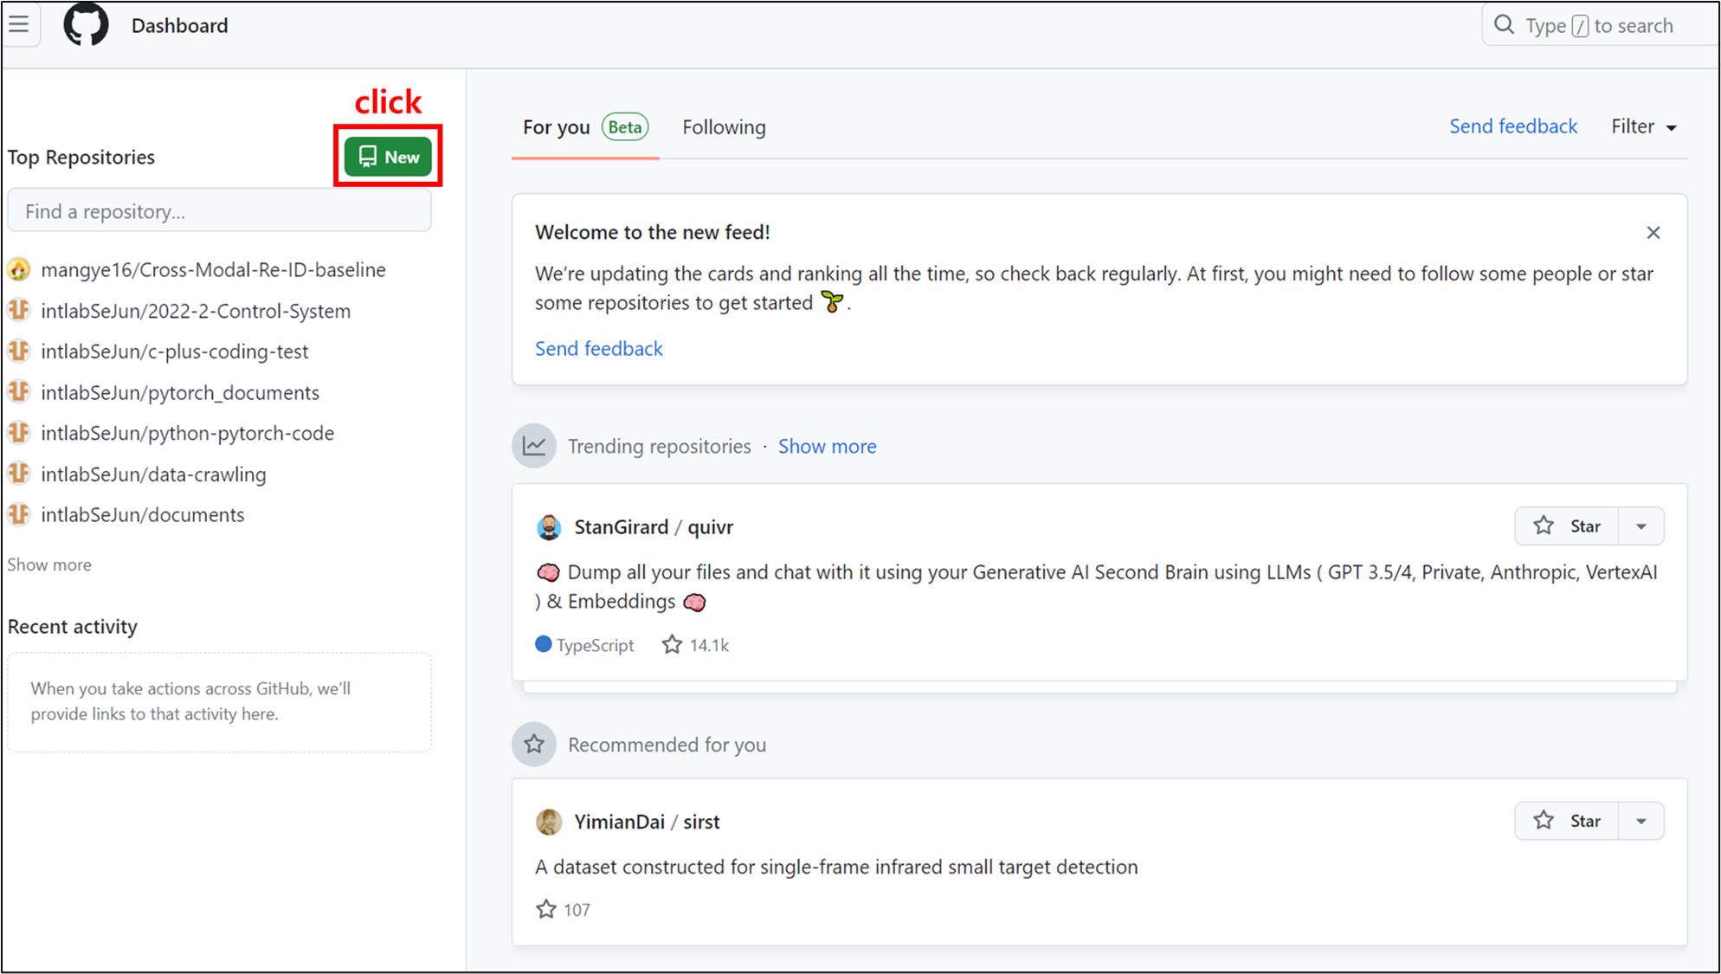Dismiss the Welcome to the new feed banner
The width and height of the screenshot is (1721, 974).
click(1653, 233)
